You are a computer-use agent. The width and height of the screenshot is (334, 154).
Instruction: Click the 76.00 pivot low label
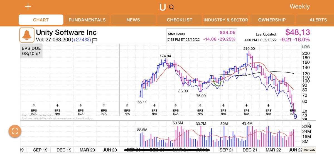coord(201,96)
